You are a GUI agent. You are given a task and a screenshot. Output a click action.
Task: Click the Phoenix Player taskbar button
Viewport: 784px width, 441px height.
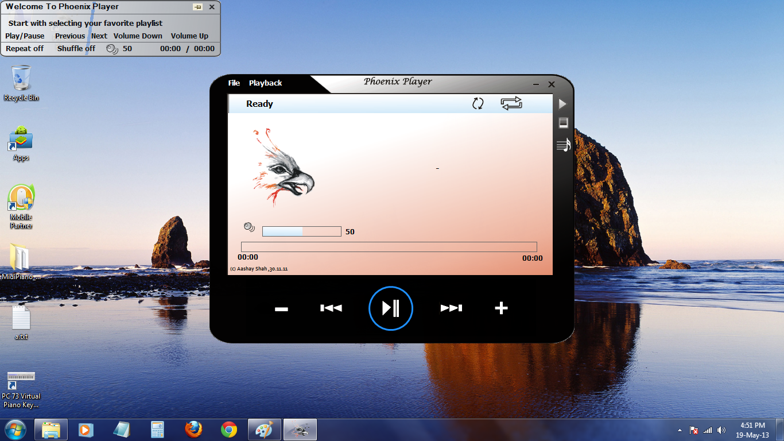[x=300, y=430]
